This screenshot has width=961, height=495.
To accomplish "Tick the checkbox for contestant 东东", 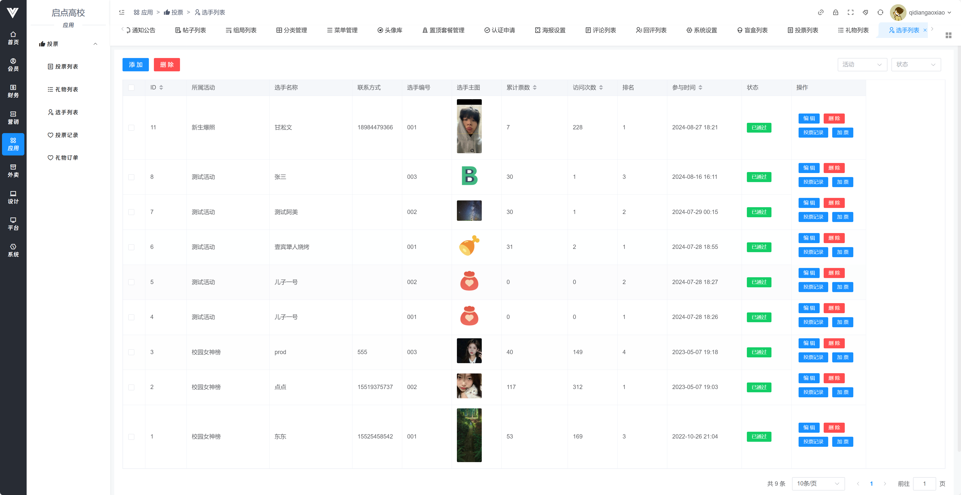I will (131, 436).
